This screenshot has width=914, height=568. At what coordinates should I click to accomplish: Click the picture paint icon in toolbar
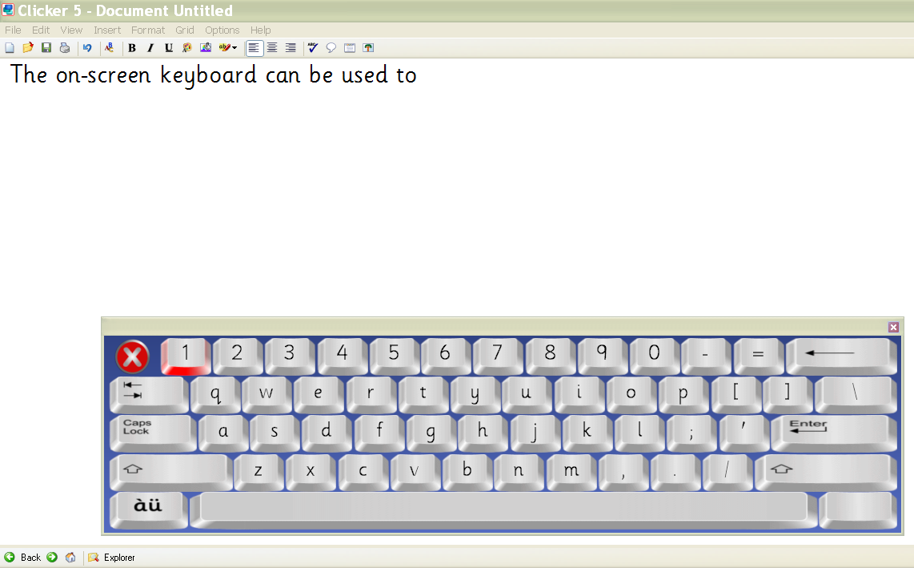(x=206, y=48)
